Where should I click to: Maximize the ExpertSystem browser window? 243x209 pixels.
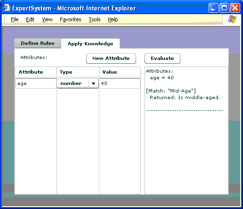point(224,8)
